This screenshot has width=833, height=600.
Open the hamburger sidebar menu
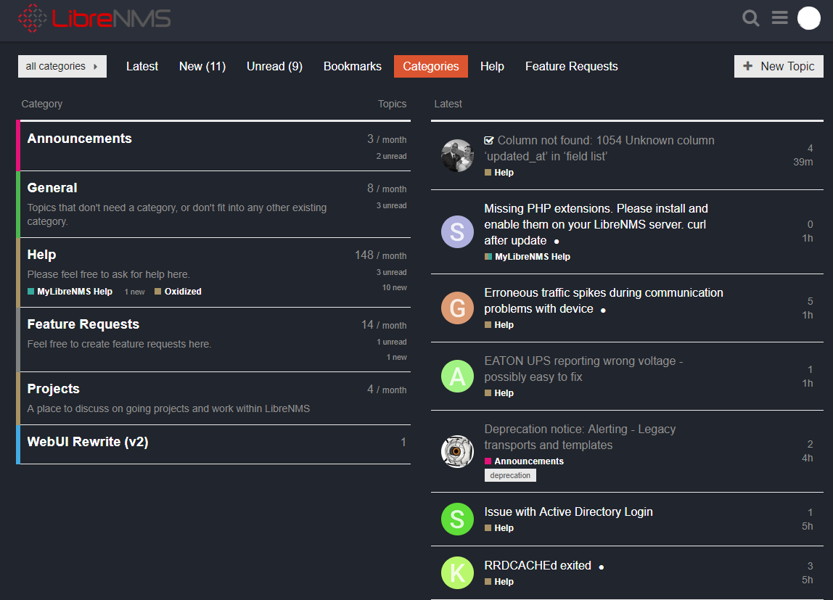point(779,17)
